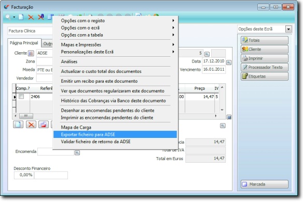Choose 'Desenhar as encomendas pendentes do cliente'
Screen dimensions: 303x202
tap(115, 111)
